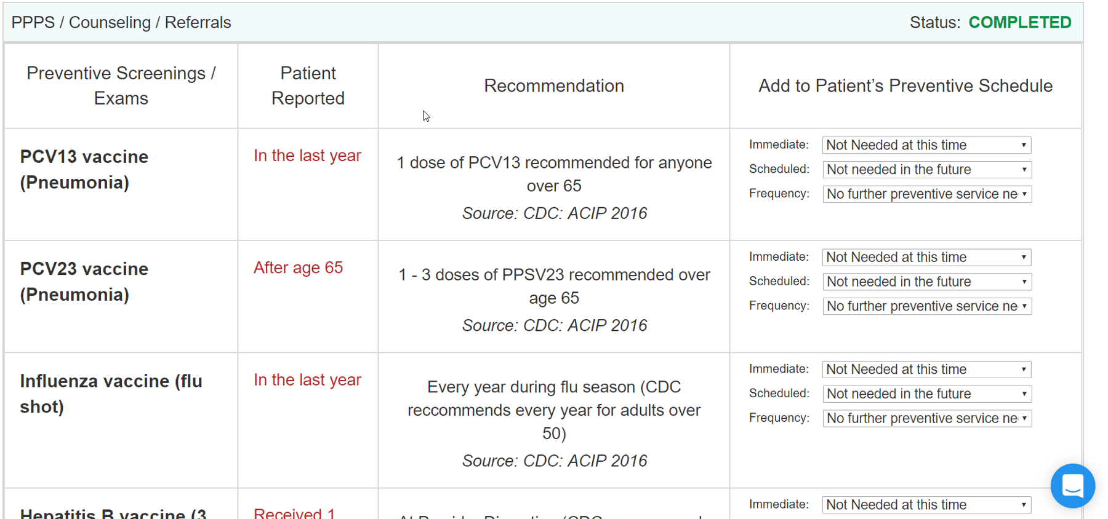
Task: Expand PCV23 Immediate dropdown
Action: tap(926, 257)
